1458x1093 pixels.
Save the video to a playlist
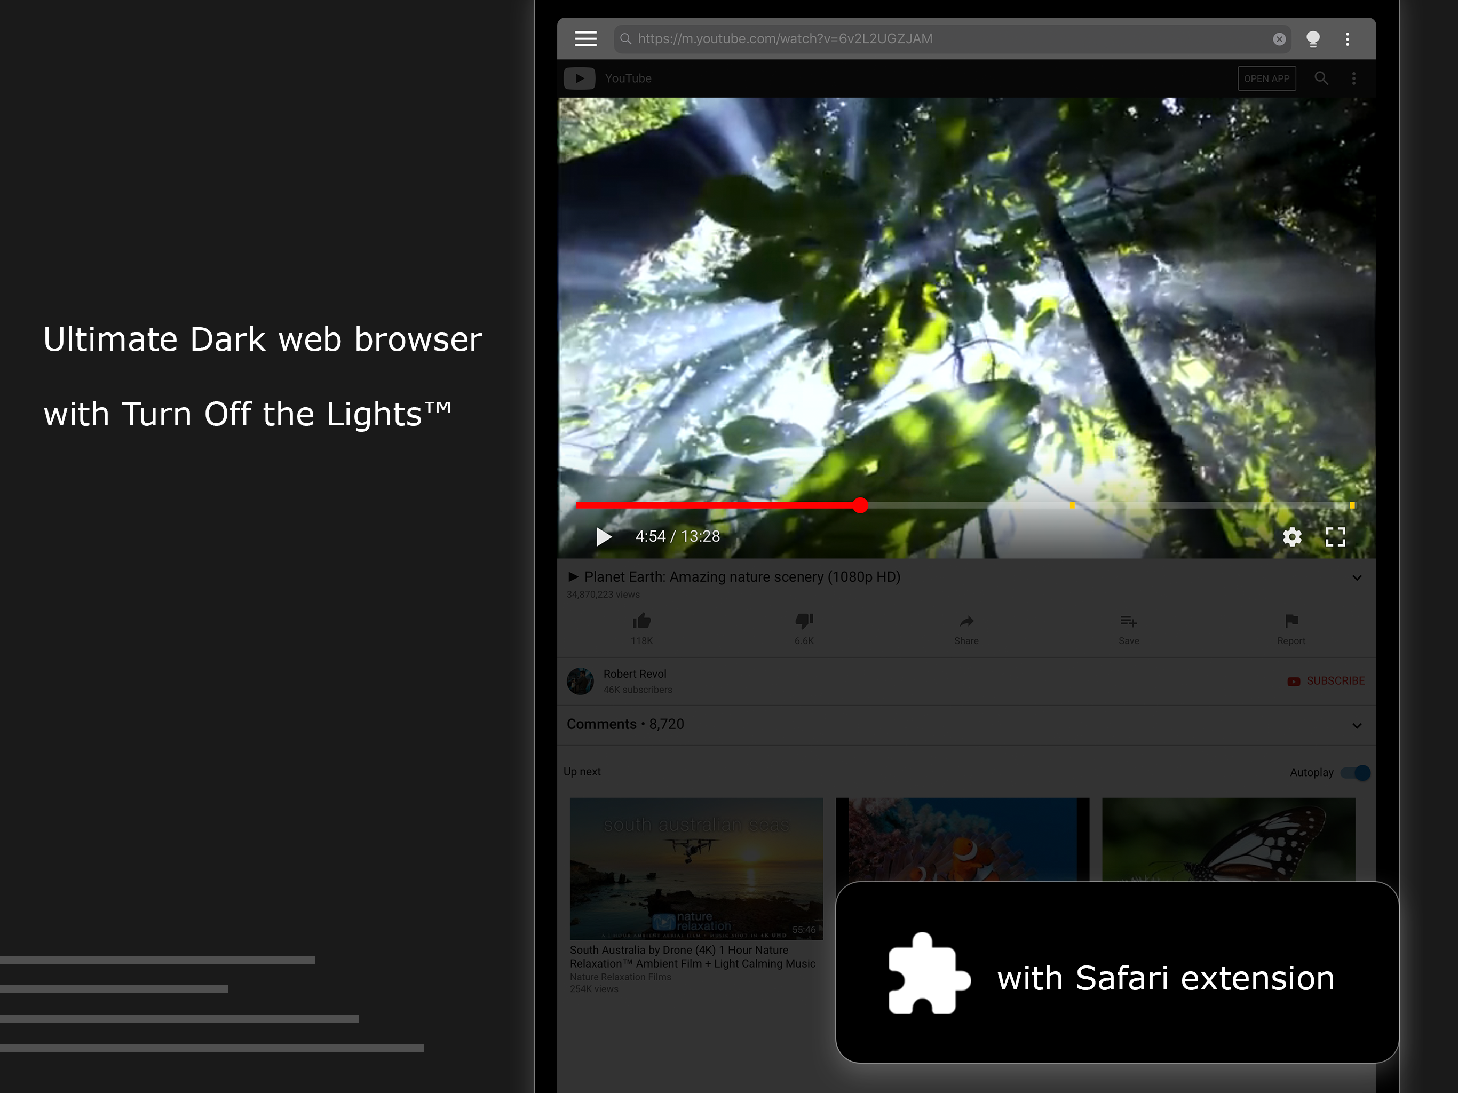coord(1128,621)
